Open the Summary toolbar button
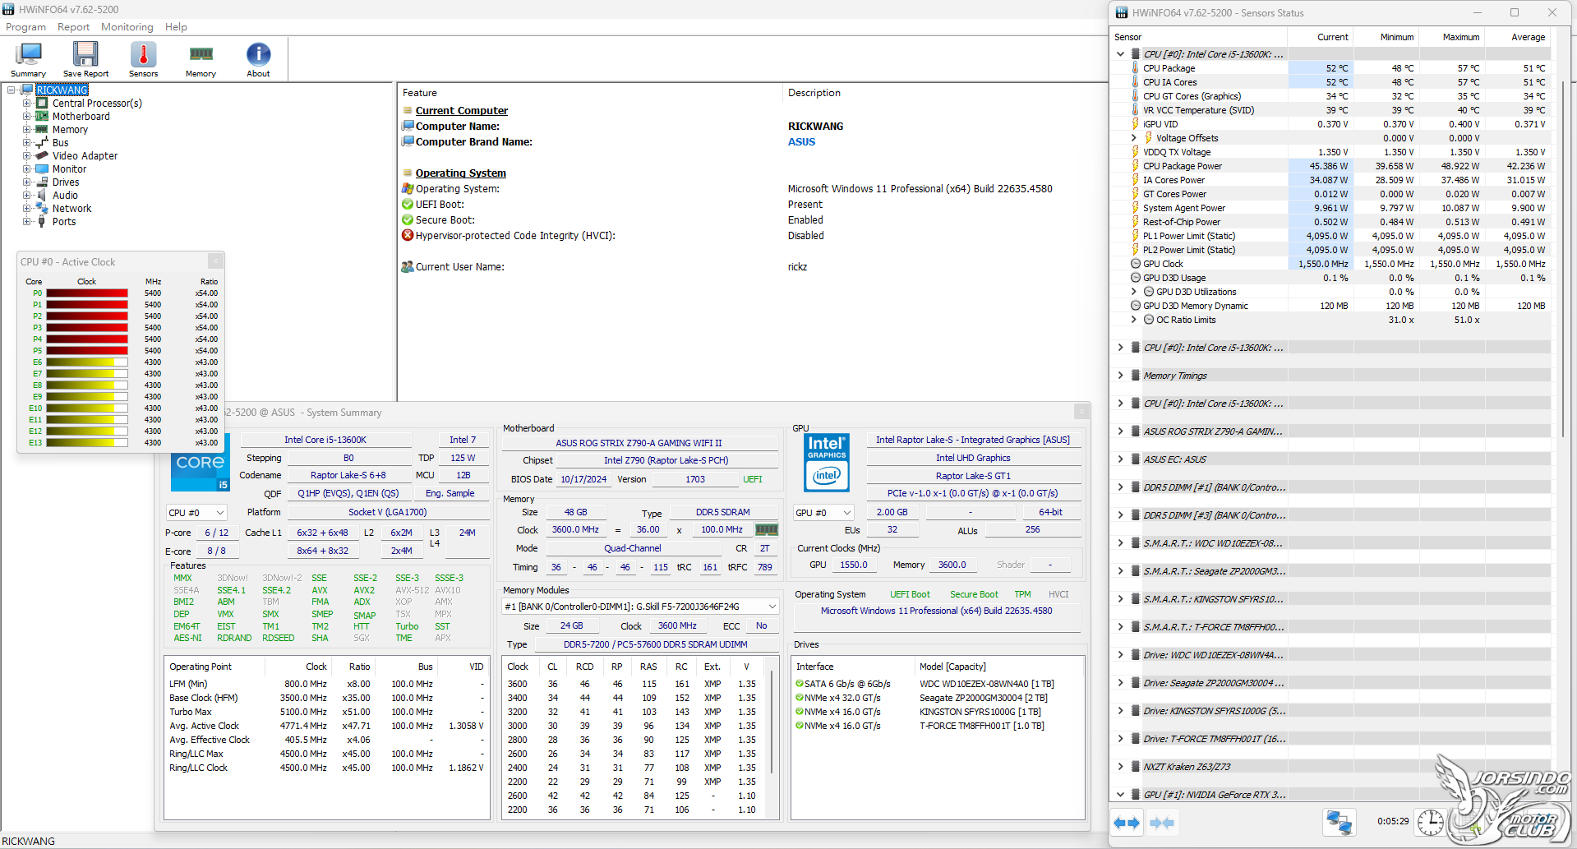 click(x=28, y=59)
